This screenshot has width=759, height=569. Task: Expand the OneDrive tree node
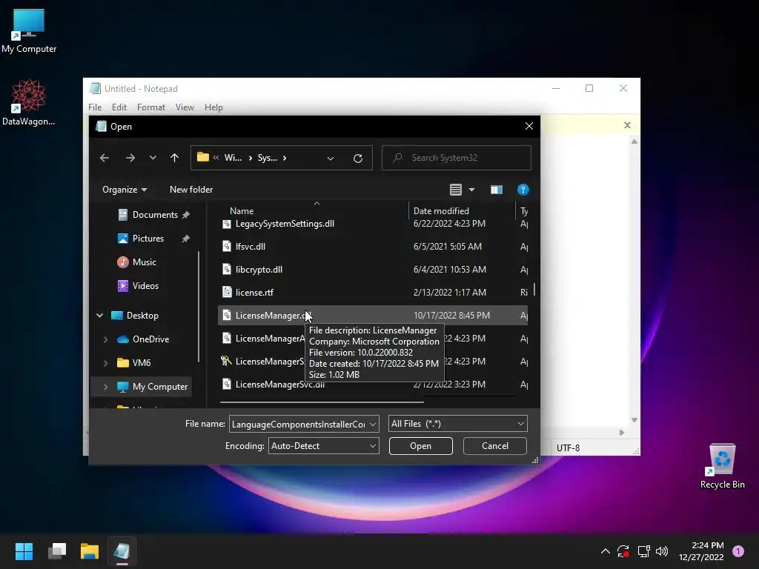coord(105,339)
